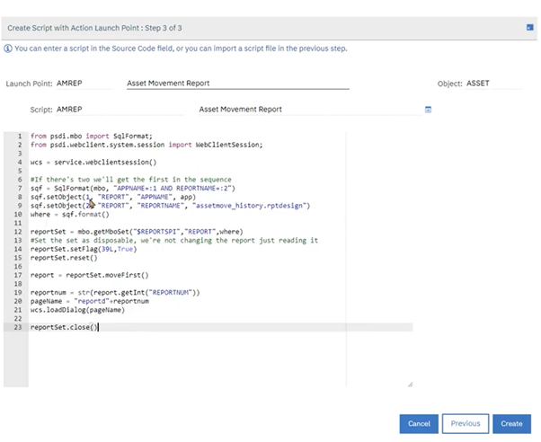Screen dimensions: 541x442
Task: Click the Launch Point label
Action: 29,84
